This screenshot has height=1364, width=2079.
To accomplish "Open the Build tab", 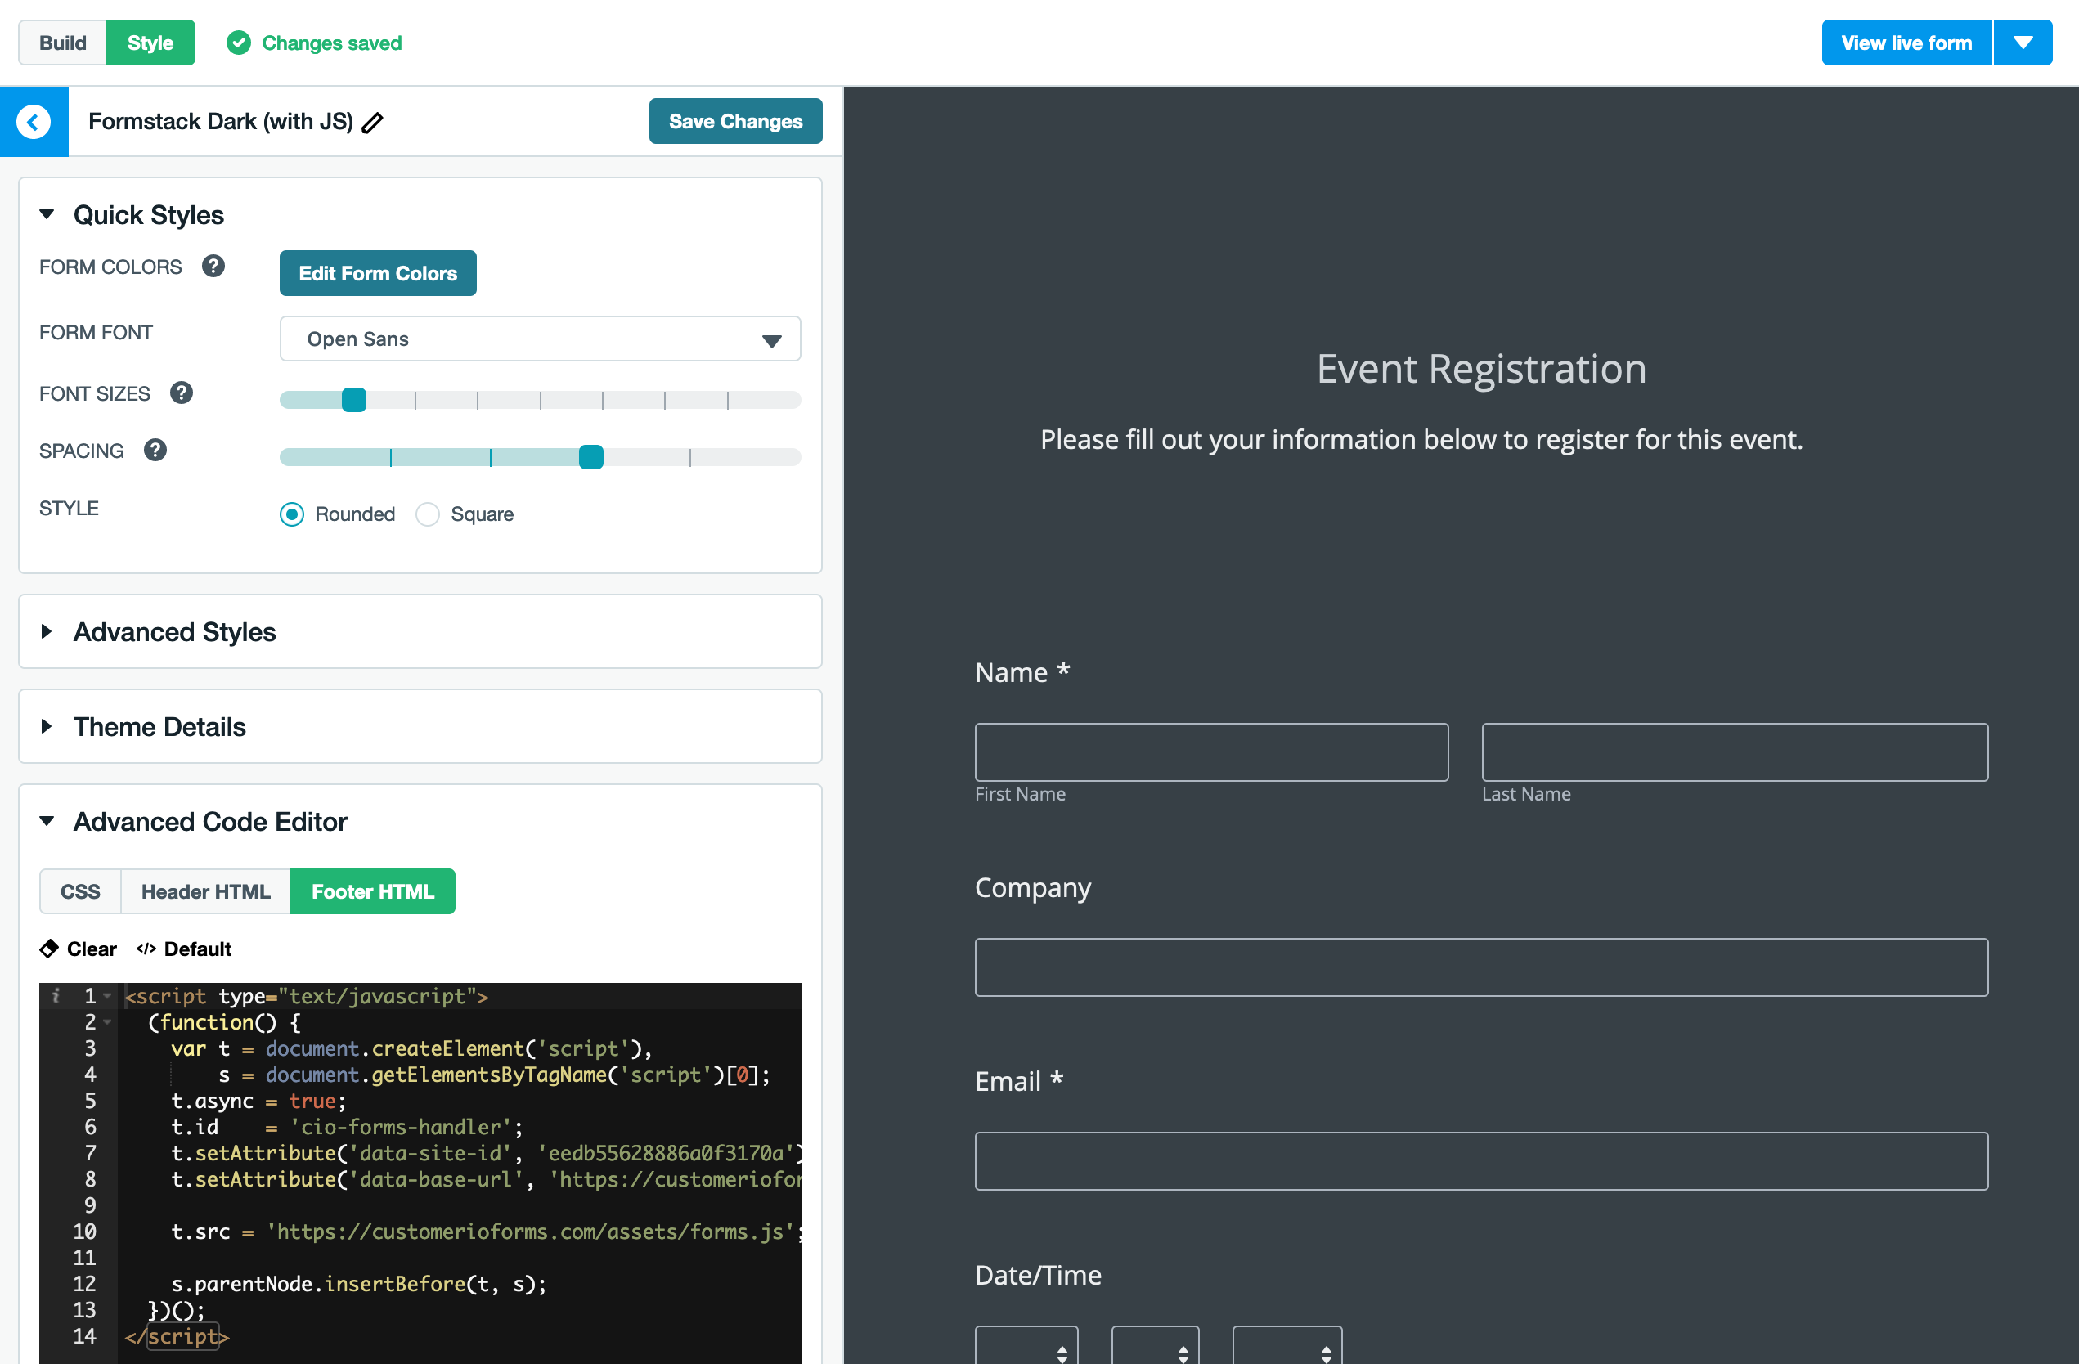I will point(62,43).
